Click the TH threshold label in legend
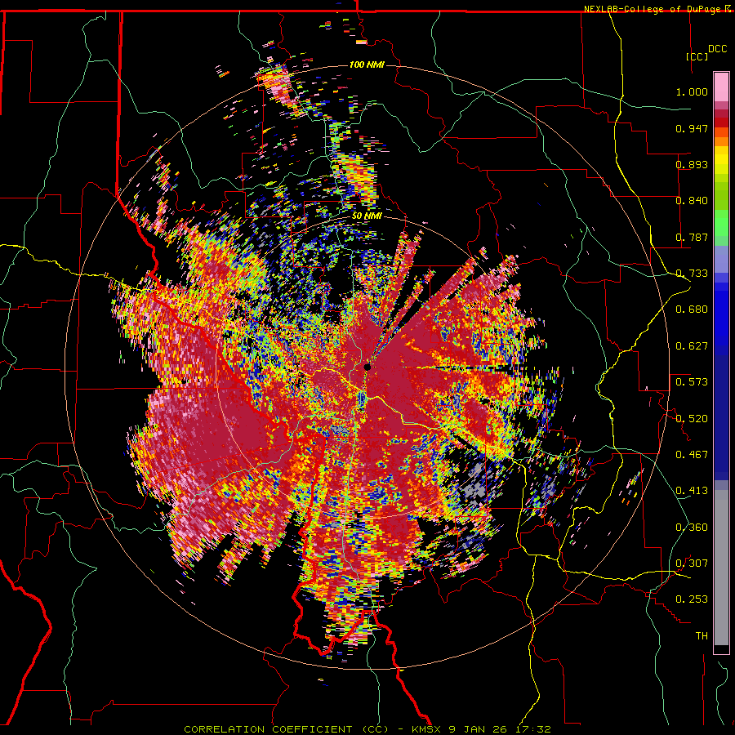Screen dimensions: 735x735 pyautogui.click(x=702, y=636)
